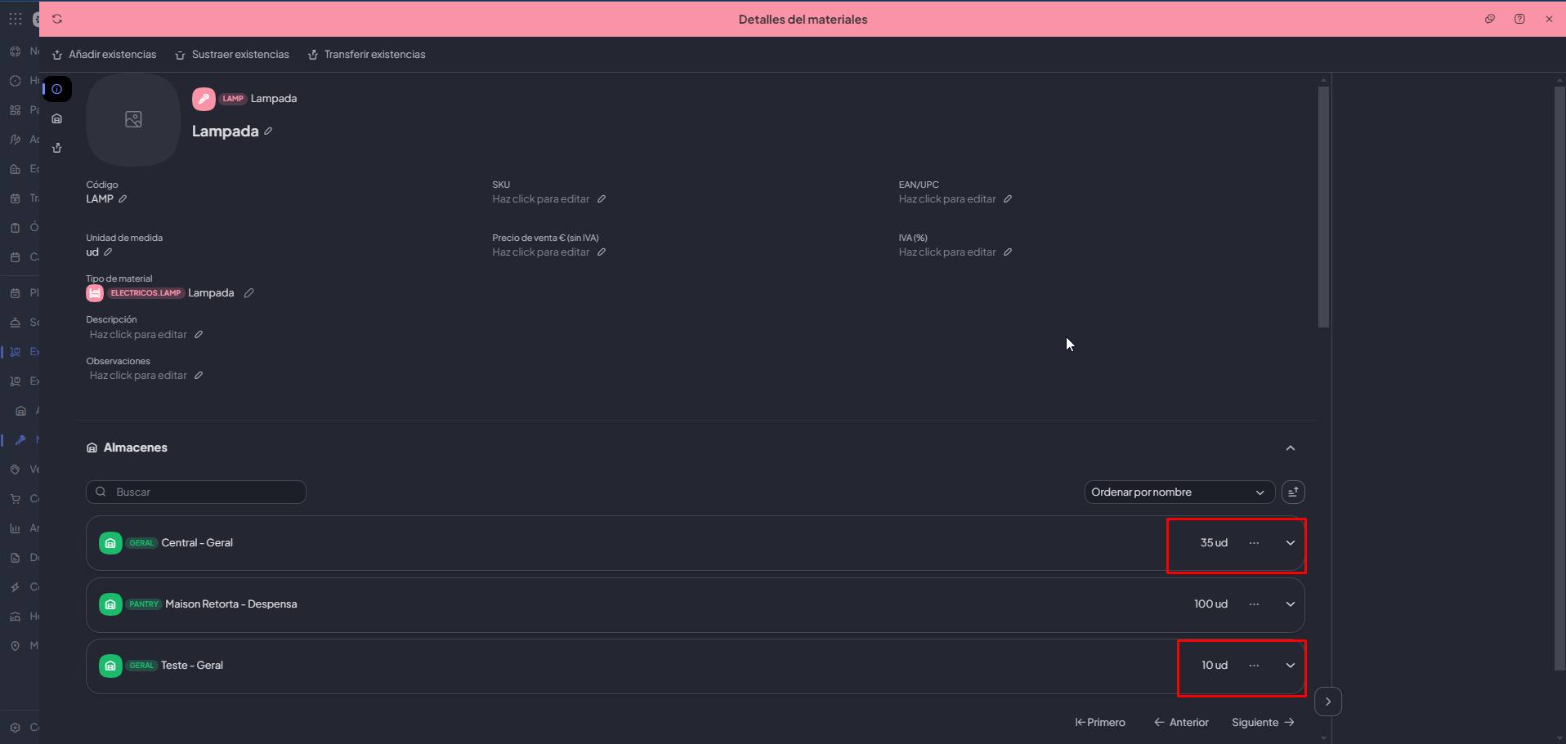Image resolution: width=1566 pixels, height=744 pixels.
Task: Focus the Buscar warehouse search field
Action: pos(196,492)
